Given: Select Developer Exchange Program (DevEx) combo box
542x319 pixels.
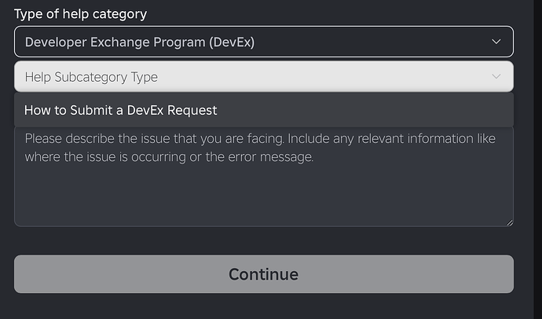Looking at the screenshot, I should coord(263,42).
